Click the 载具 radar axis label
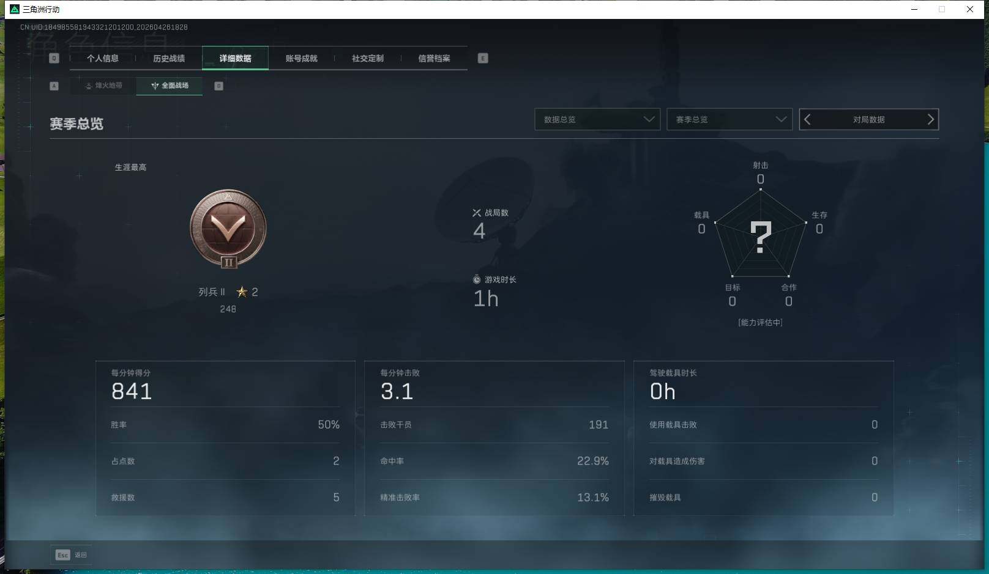The image size is (989, 574). point(701,215)
